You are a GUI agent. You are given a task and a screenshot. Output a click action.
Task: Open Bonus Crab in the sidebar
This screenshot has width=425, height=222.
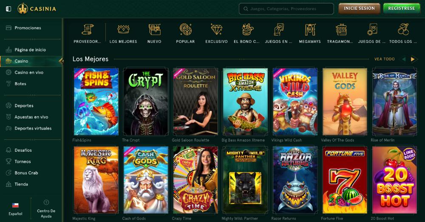(x=26, y=173)
